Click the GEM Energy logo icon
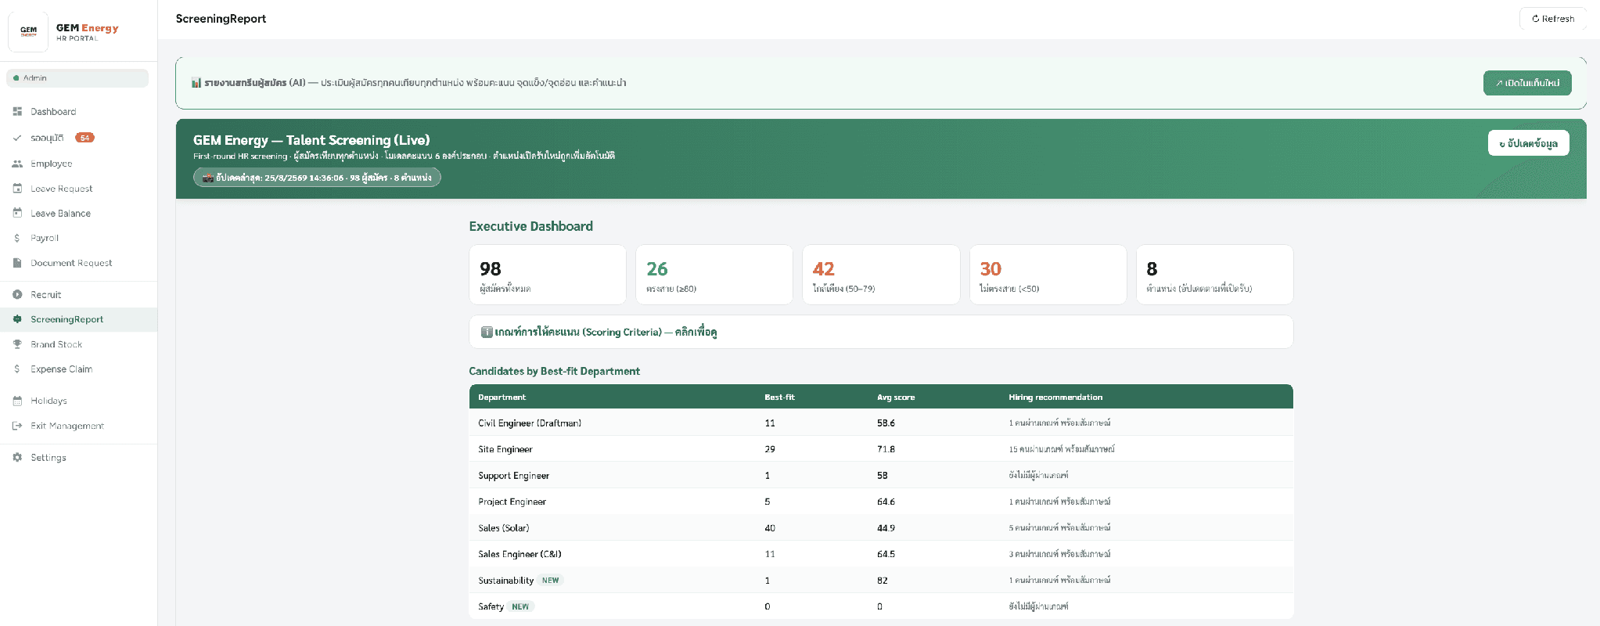Screen dimensions: 1600x626 click(x=28, y=31)
